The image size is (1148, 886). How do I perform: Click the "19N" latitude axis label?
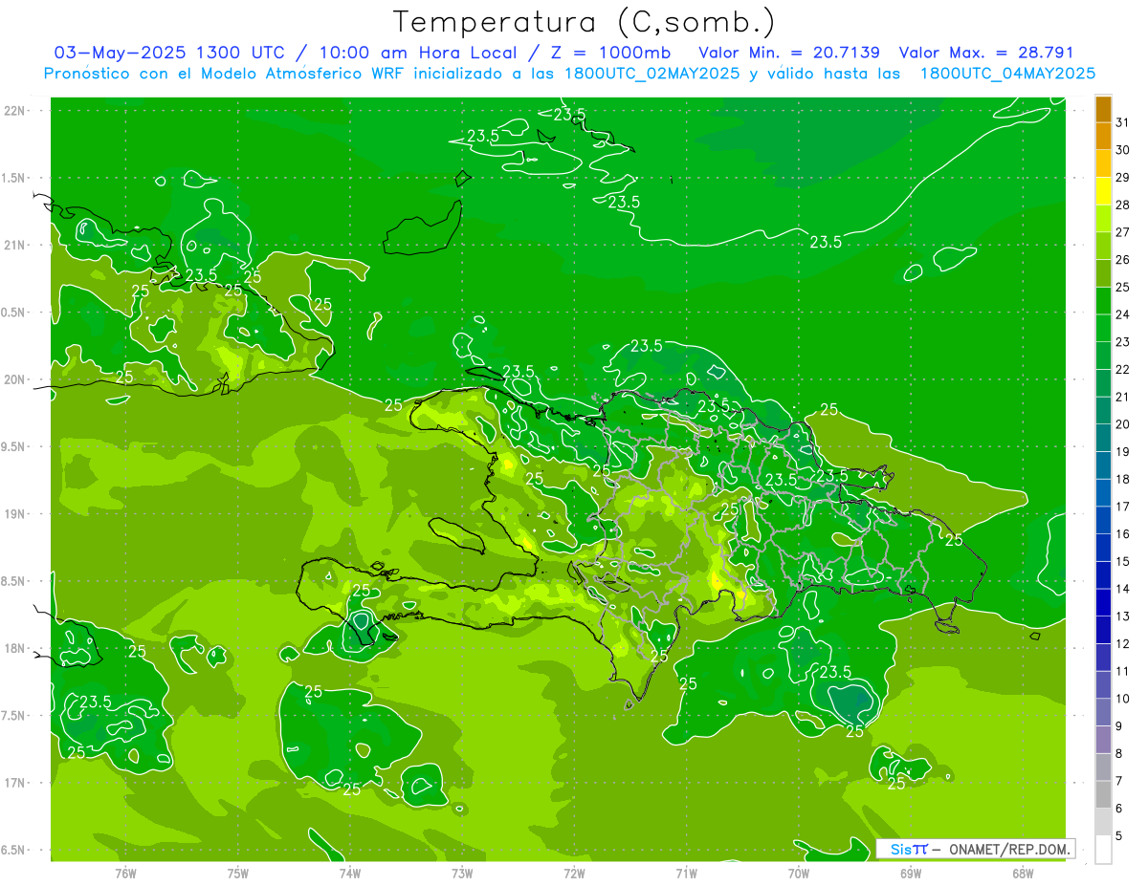[x=14, y=514]
